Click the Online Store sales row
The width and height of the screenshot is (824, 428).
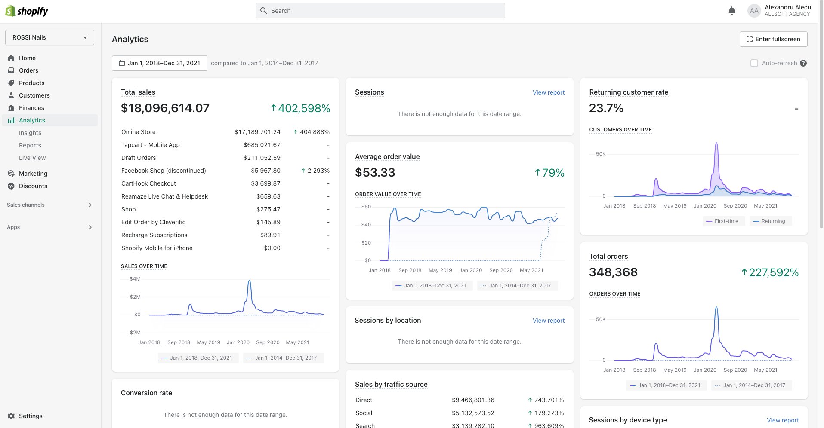coord(225,132)
